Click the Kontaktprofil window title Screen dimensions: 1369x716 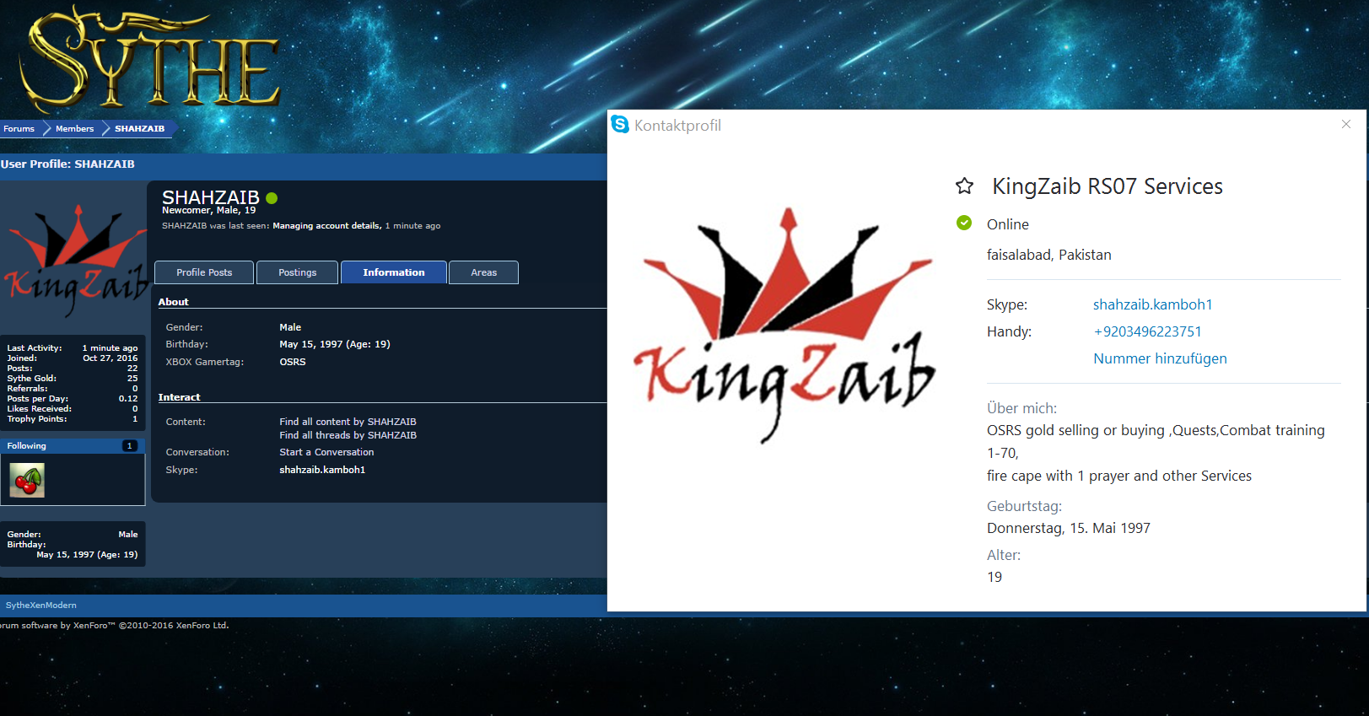point(677,126)
